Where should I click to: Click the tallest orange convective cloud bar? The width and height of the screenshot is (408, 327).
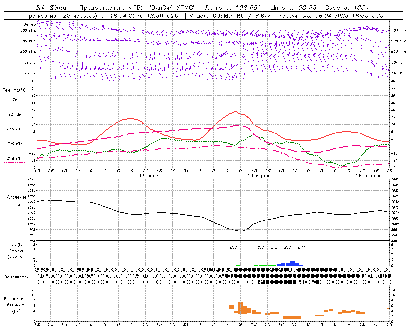240,308
